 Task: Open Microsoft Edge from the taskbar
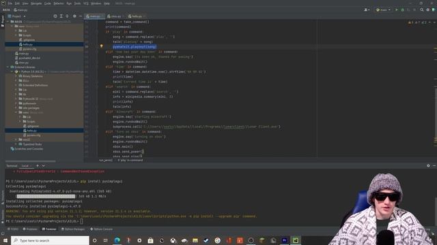(x=117, y=240)
